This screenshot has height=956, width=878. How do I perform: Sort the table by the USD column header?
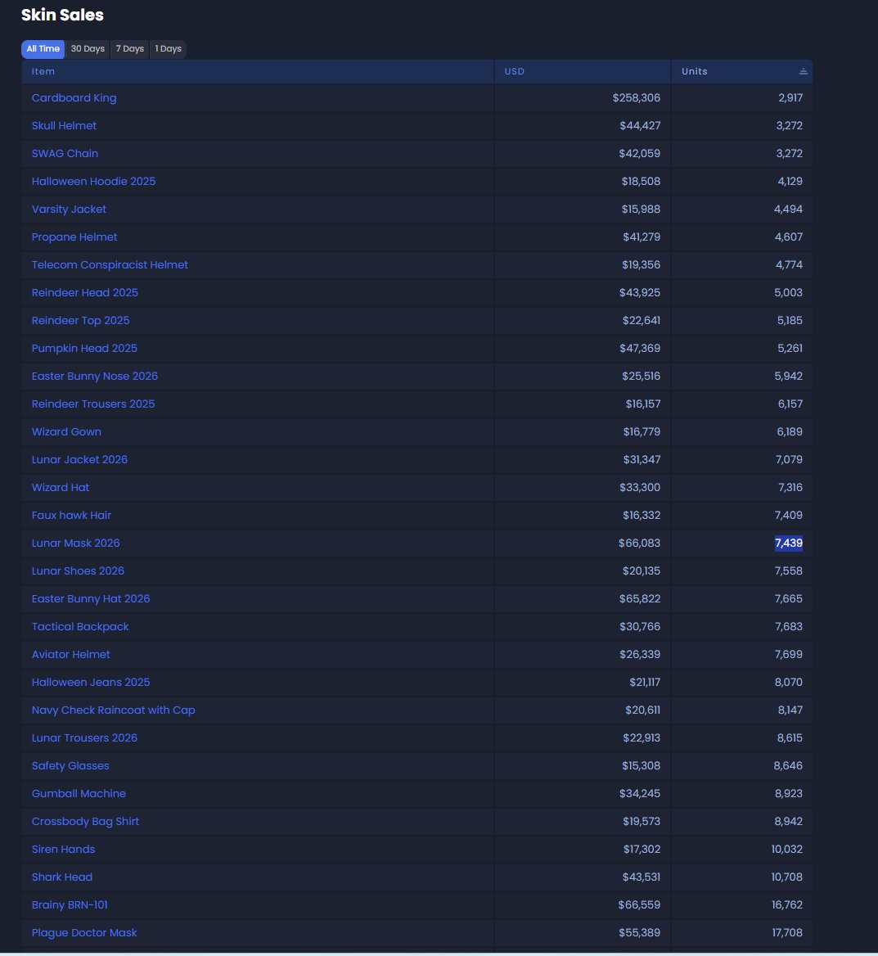[514, 71]
